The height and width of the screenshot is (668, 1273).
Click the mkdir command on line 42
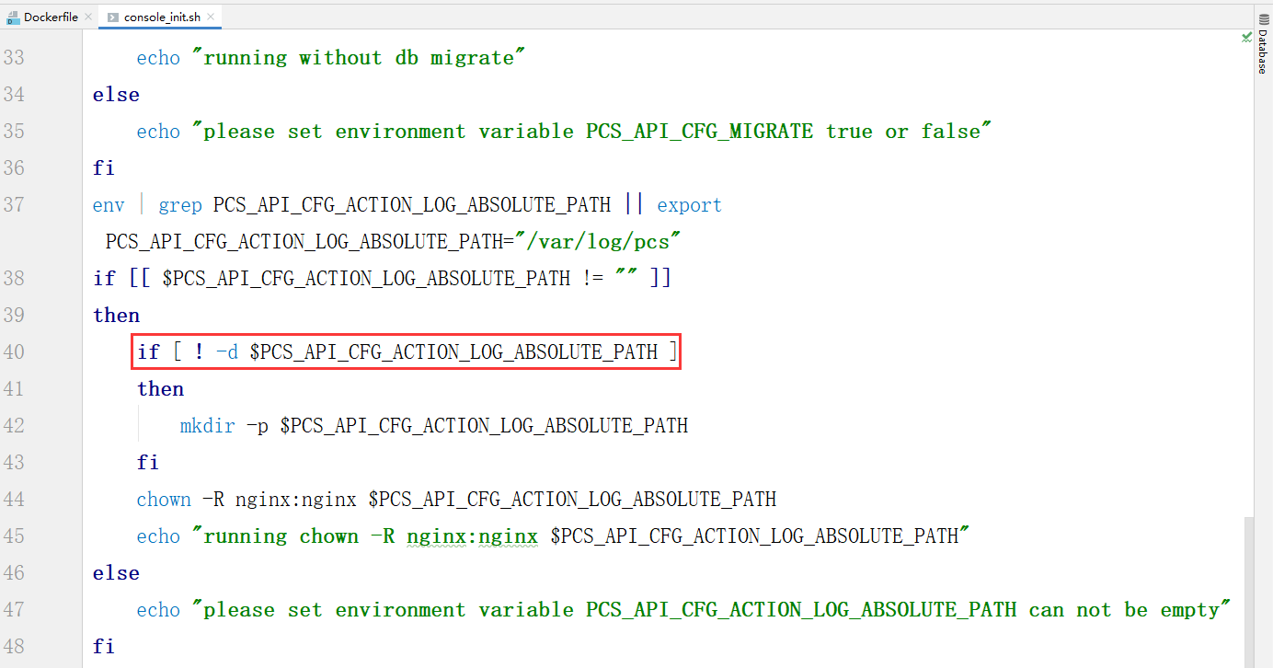tap(207, 426)
